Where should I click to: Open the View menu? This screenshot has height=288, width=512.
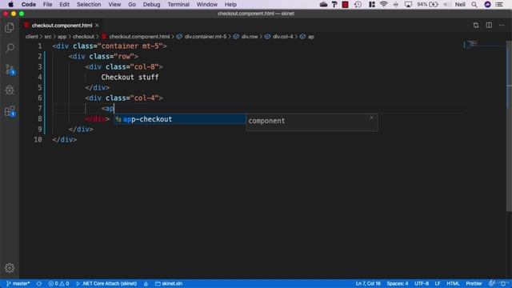coord(114,5)
